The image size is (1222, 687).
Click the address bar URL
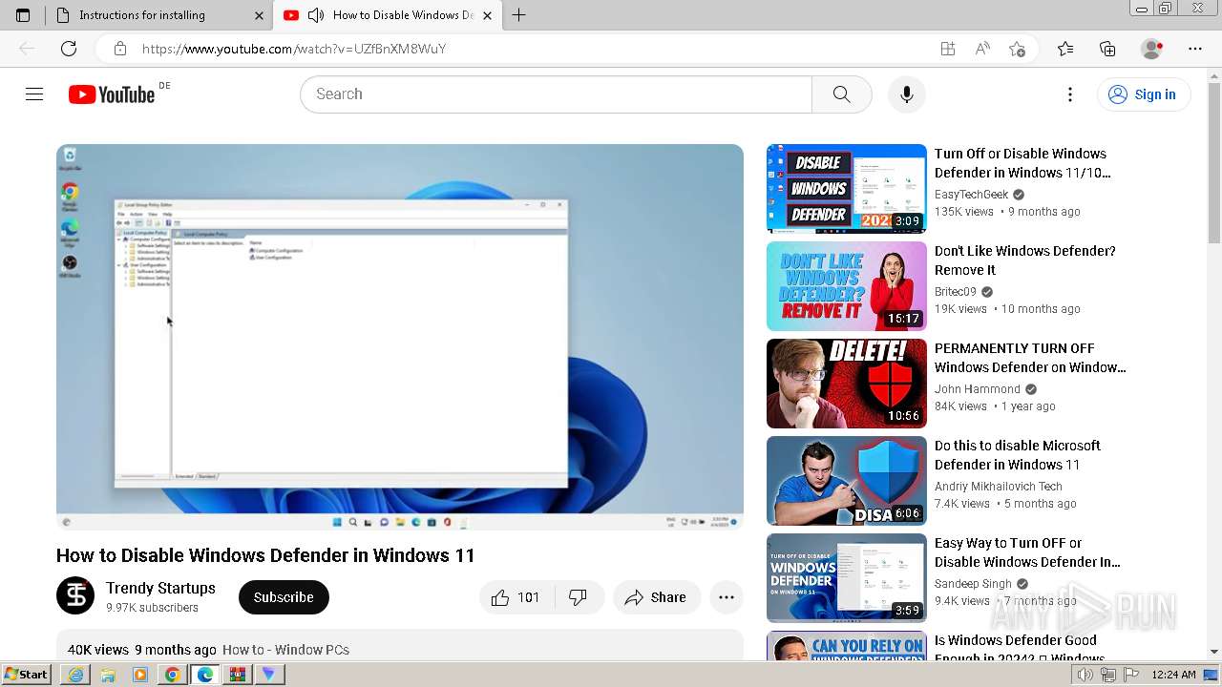[294, 49]
